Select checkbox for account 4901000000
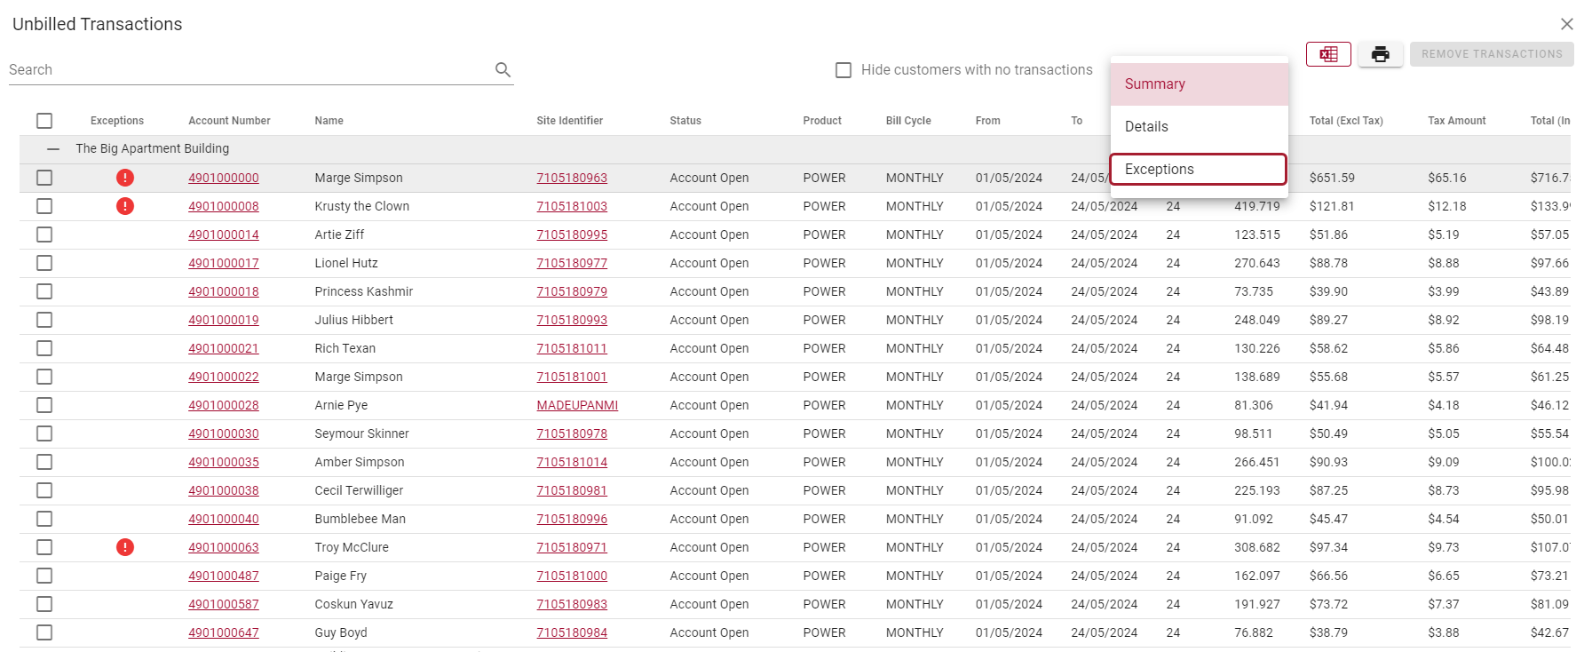 point(44,178)
